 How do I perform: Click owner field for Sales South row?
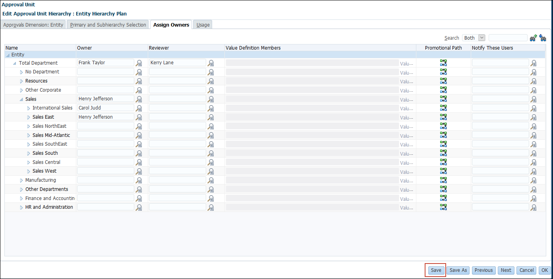point(106,153)
